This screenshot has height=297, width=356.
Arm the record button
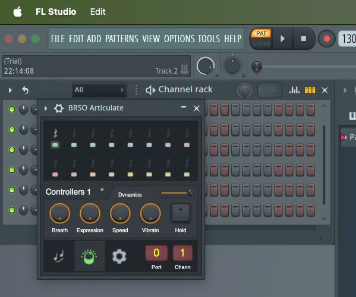[327, 39]
